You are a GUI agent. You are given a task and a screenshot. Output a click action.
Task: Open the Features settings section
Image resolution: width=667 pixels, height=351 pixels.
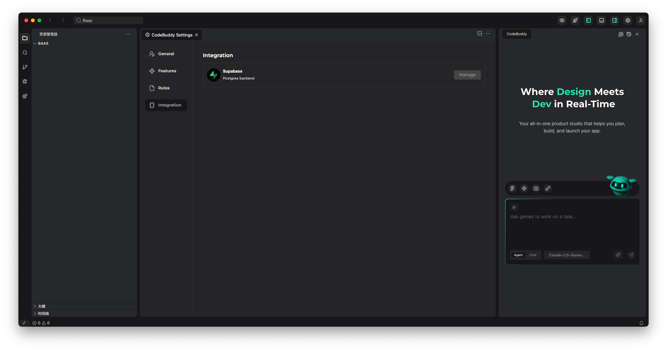[166, 71]
